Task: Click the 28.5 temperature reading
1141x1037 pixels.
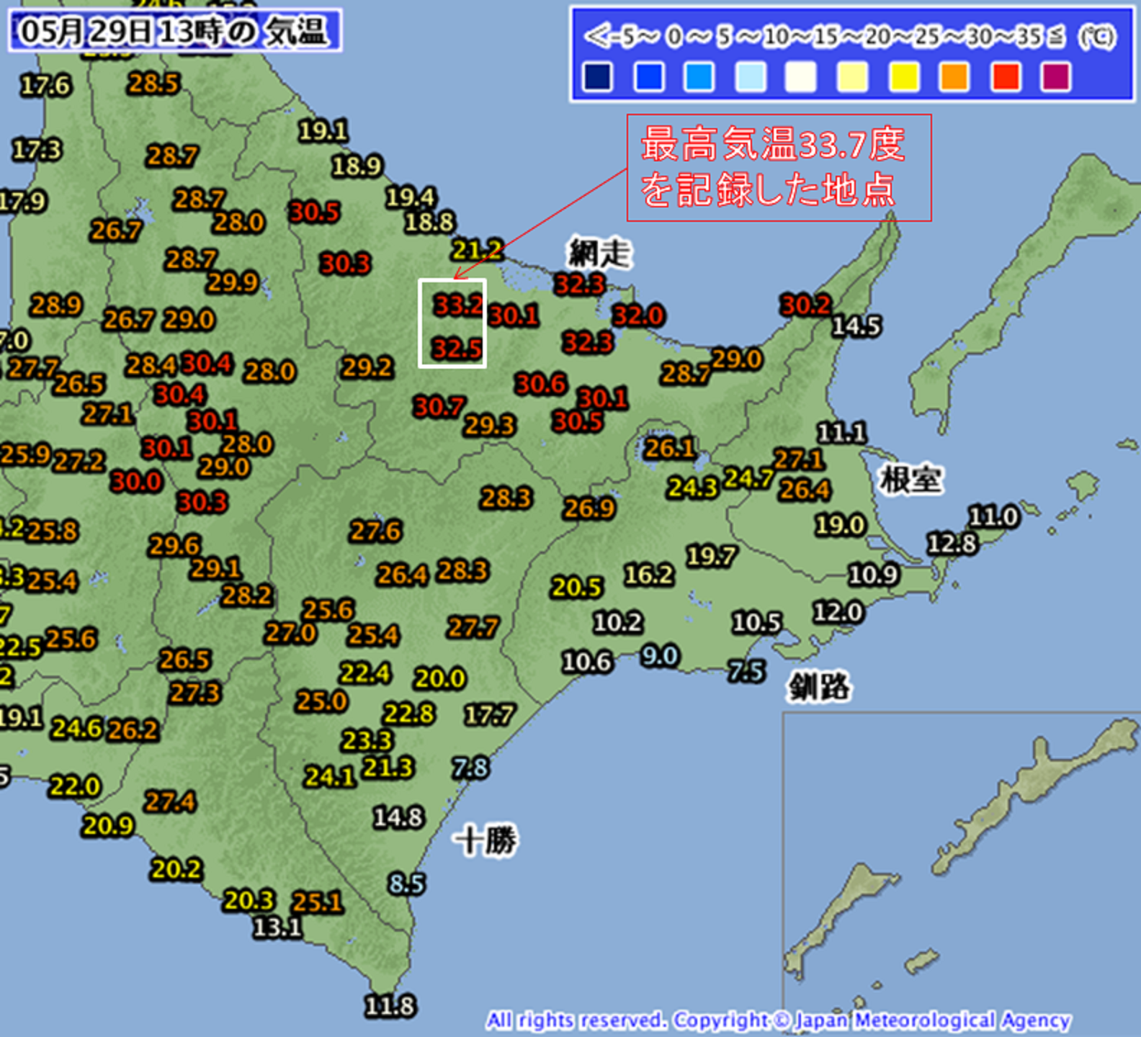Action: [153, 84]
